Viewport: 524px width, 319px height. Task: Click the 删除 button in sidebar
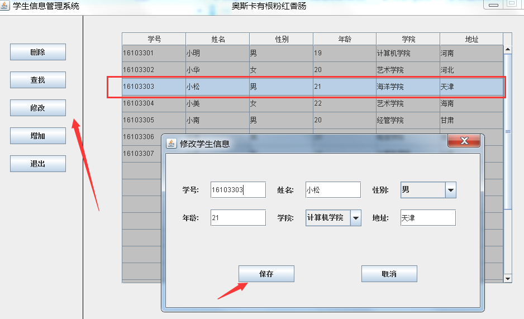pos(38,52)
